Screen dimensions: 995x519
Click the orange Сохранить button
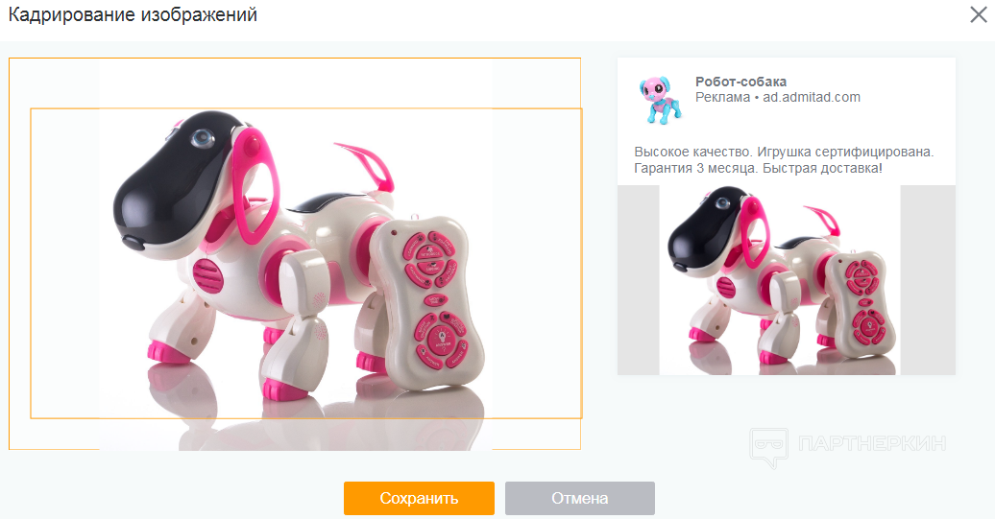419,498
